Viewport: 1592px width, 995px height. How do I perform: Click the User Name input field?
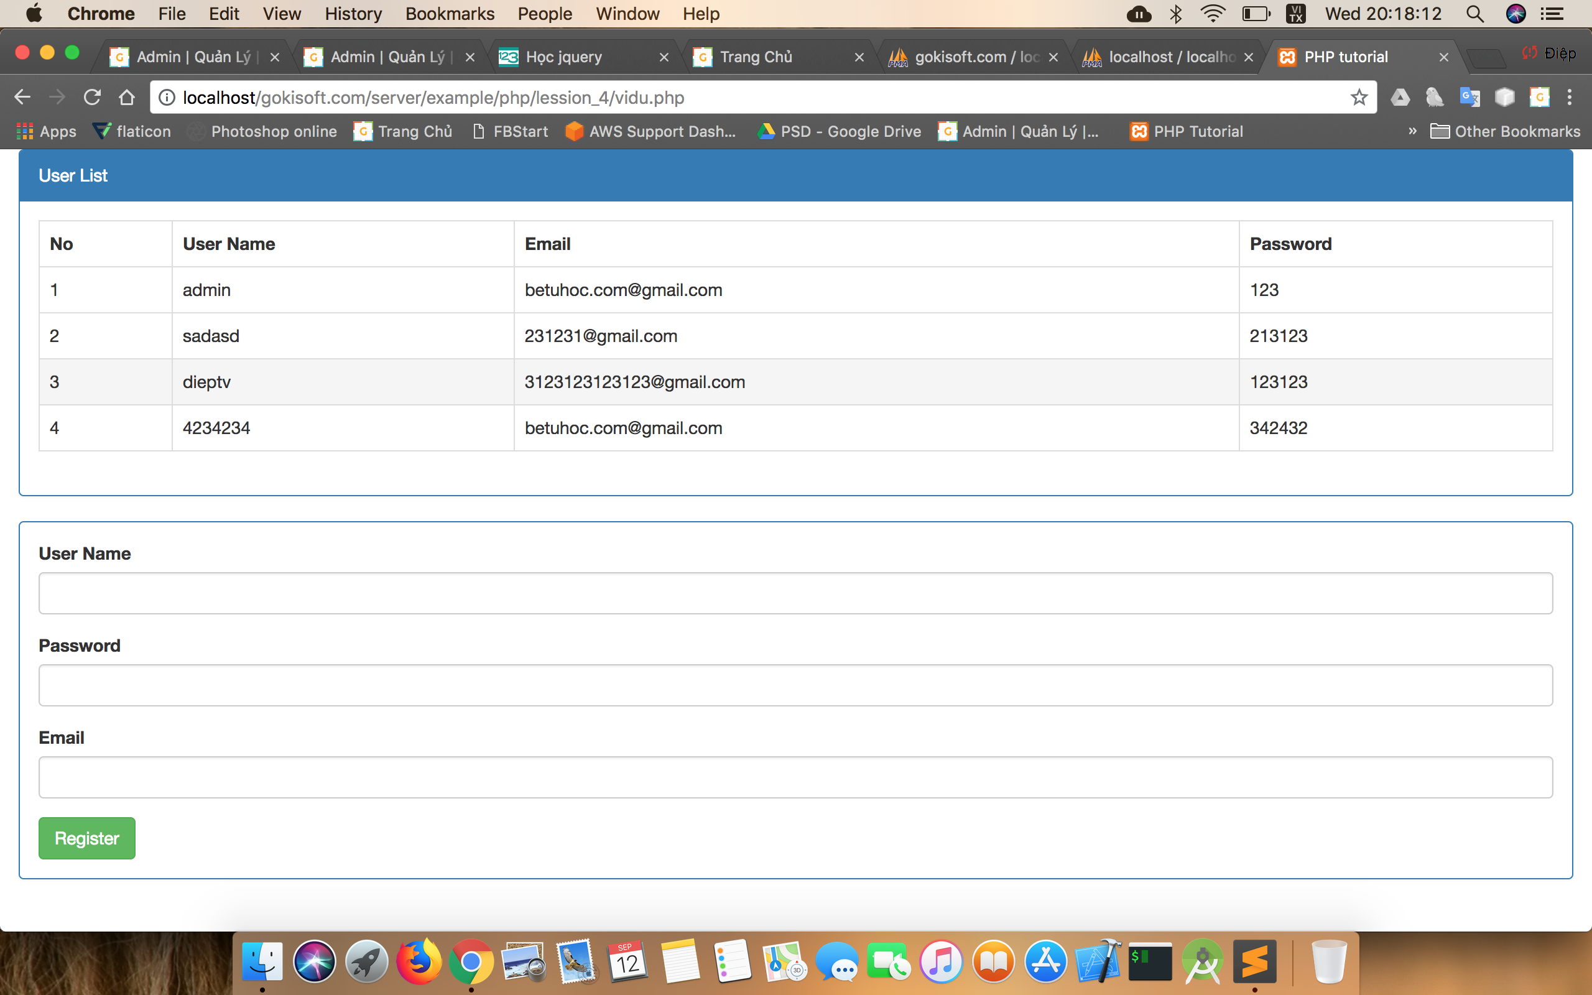coord(795,593)
